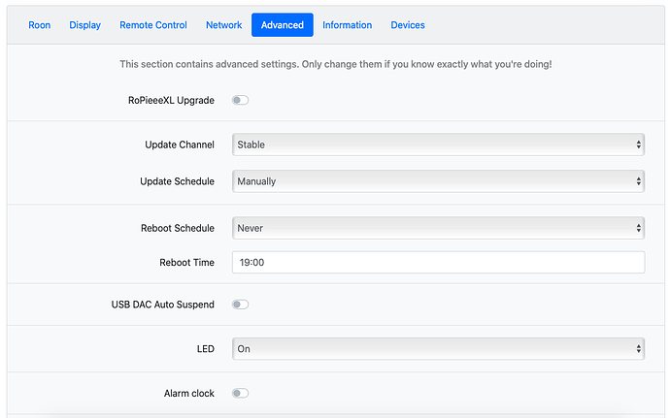Click the LED select arrows icon

(x=638, y=349)
